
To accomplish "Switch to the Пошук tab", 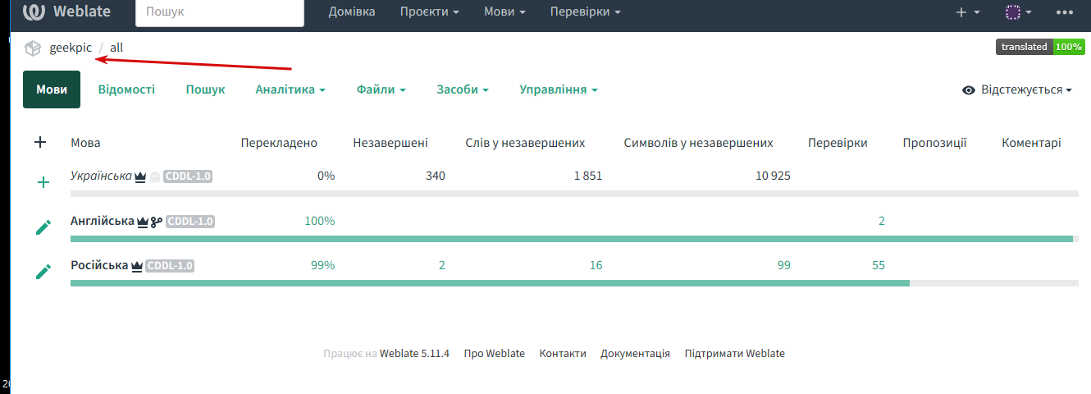I will 205,89.
